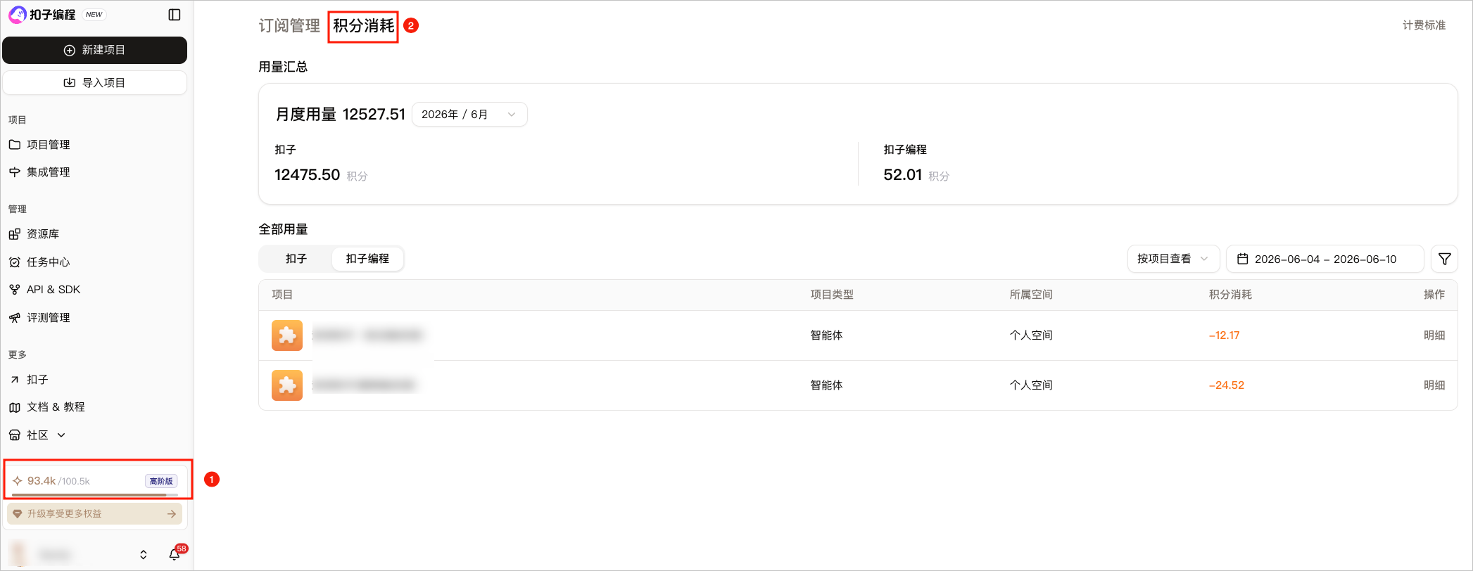Open 任务中心 in sidebar
The width and height of the screenshot is (1473, 571).
pos(48,262)
